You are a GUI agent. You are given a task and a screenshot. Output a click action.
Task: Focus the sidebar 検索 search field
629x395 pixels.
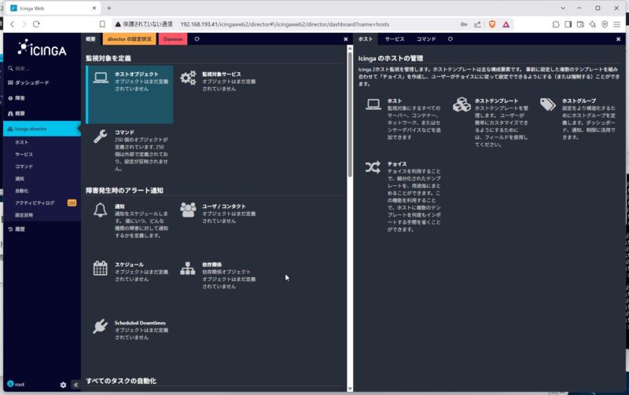tap(42, 68)
